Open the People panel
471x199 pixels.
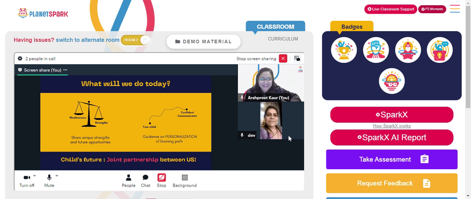(129, 181)
